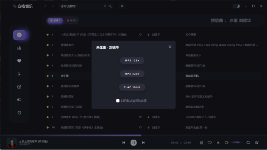Select FLAC 16bit quality
This screenshot has height=150, width=267.
pos(132,87)
